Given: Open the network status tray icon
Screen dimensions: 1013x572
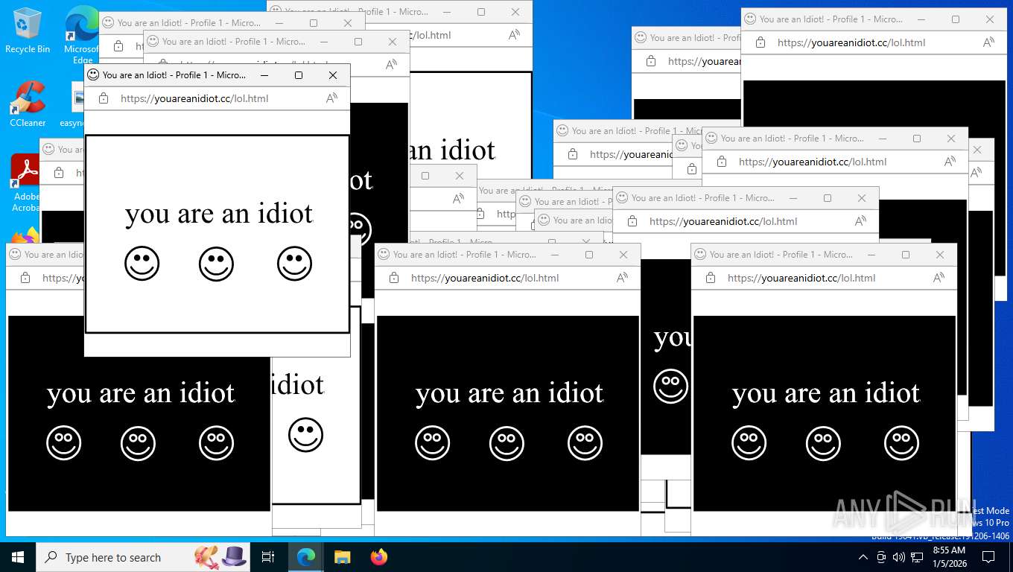Looking at the screenshot, I should (917, 557).
